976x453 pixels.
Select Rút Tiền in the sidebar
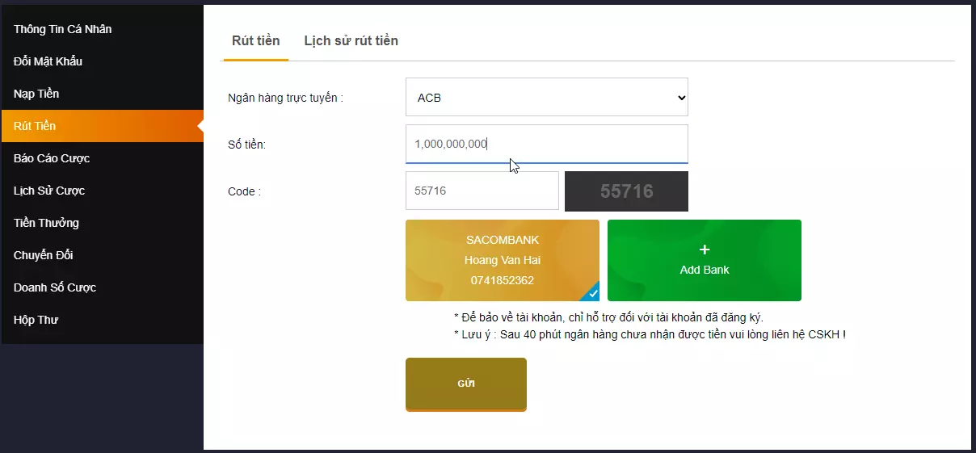pos(35,126)
